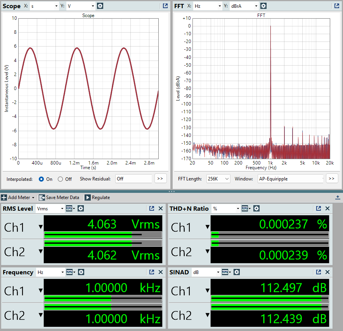Click the Show Residual field
This screenshot has height=331, width=343.
click(133, 179)
